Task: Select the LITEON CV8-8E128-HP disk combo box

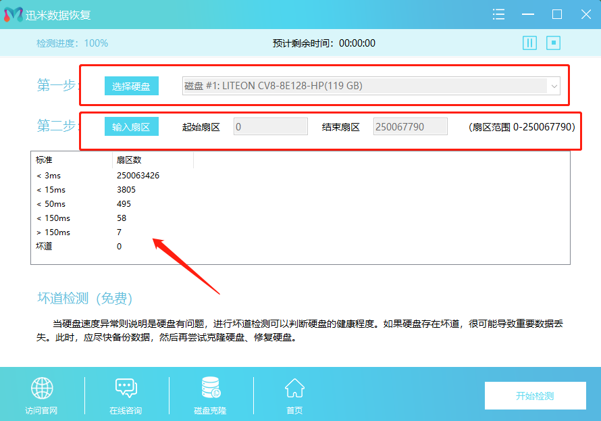Action: coord(365,86)
